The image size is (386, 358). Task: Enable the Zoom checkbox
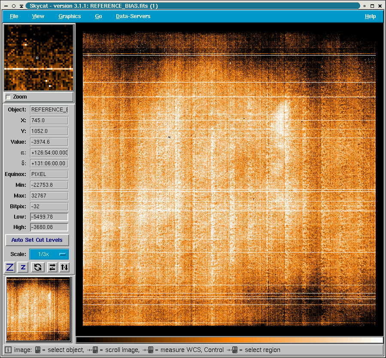pos(8,97)
